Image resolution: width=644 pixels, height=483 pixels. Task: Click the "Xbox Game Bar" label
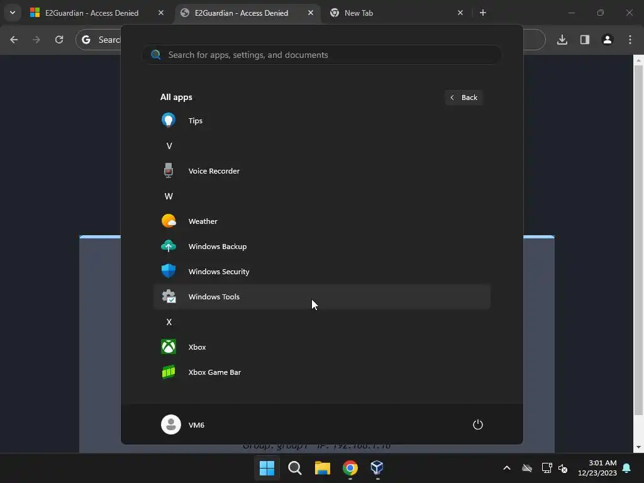[x=214, y=372]
